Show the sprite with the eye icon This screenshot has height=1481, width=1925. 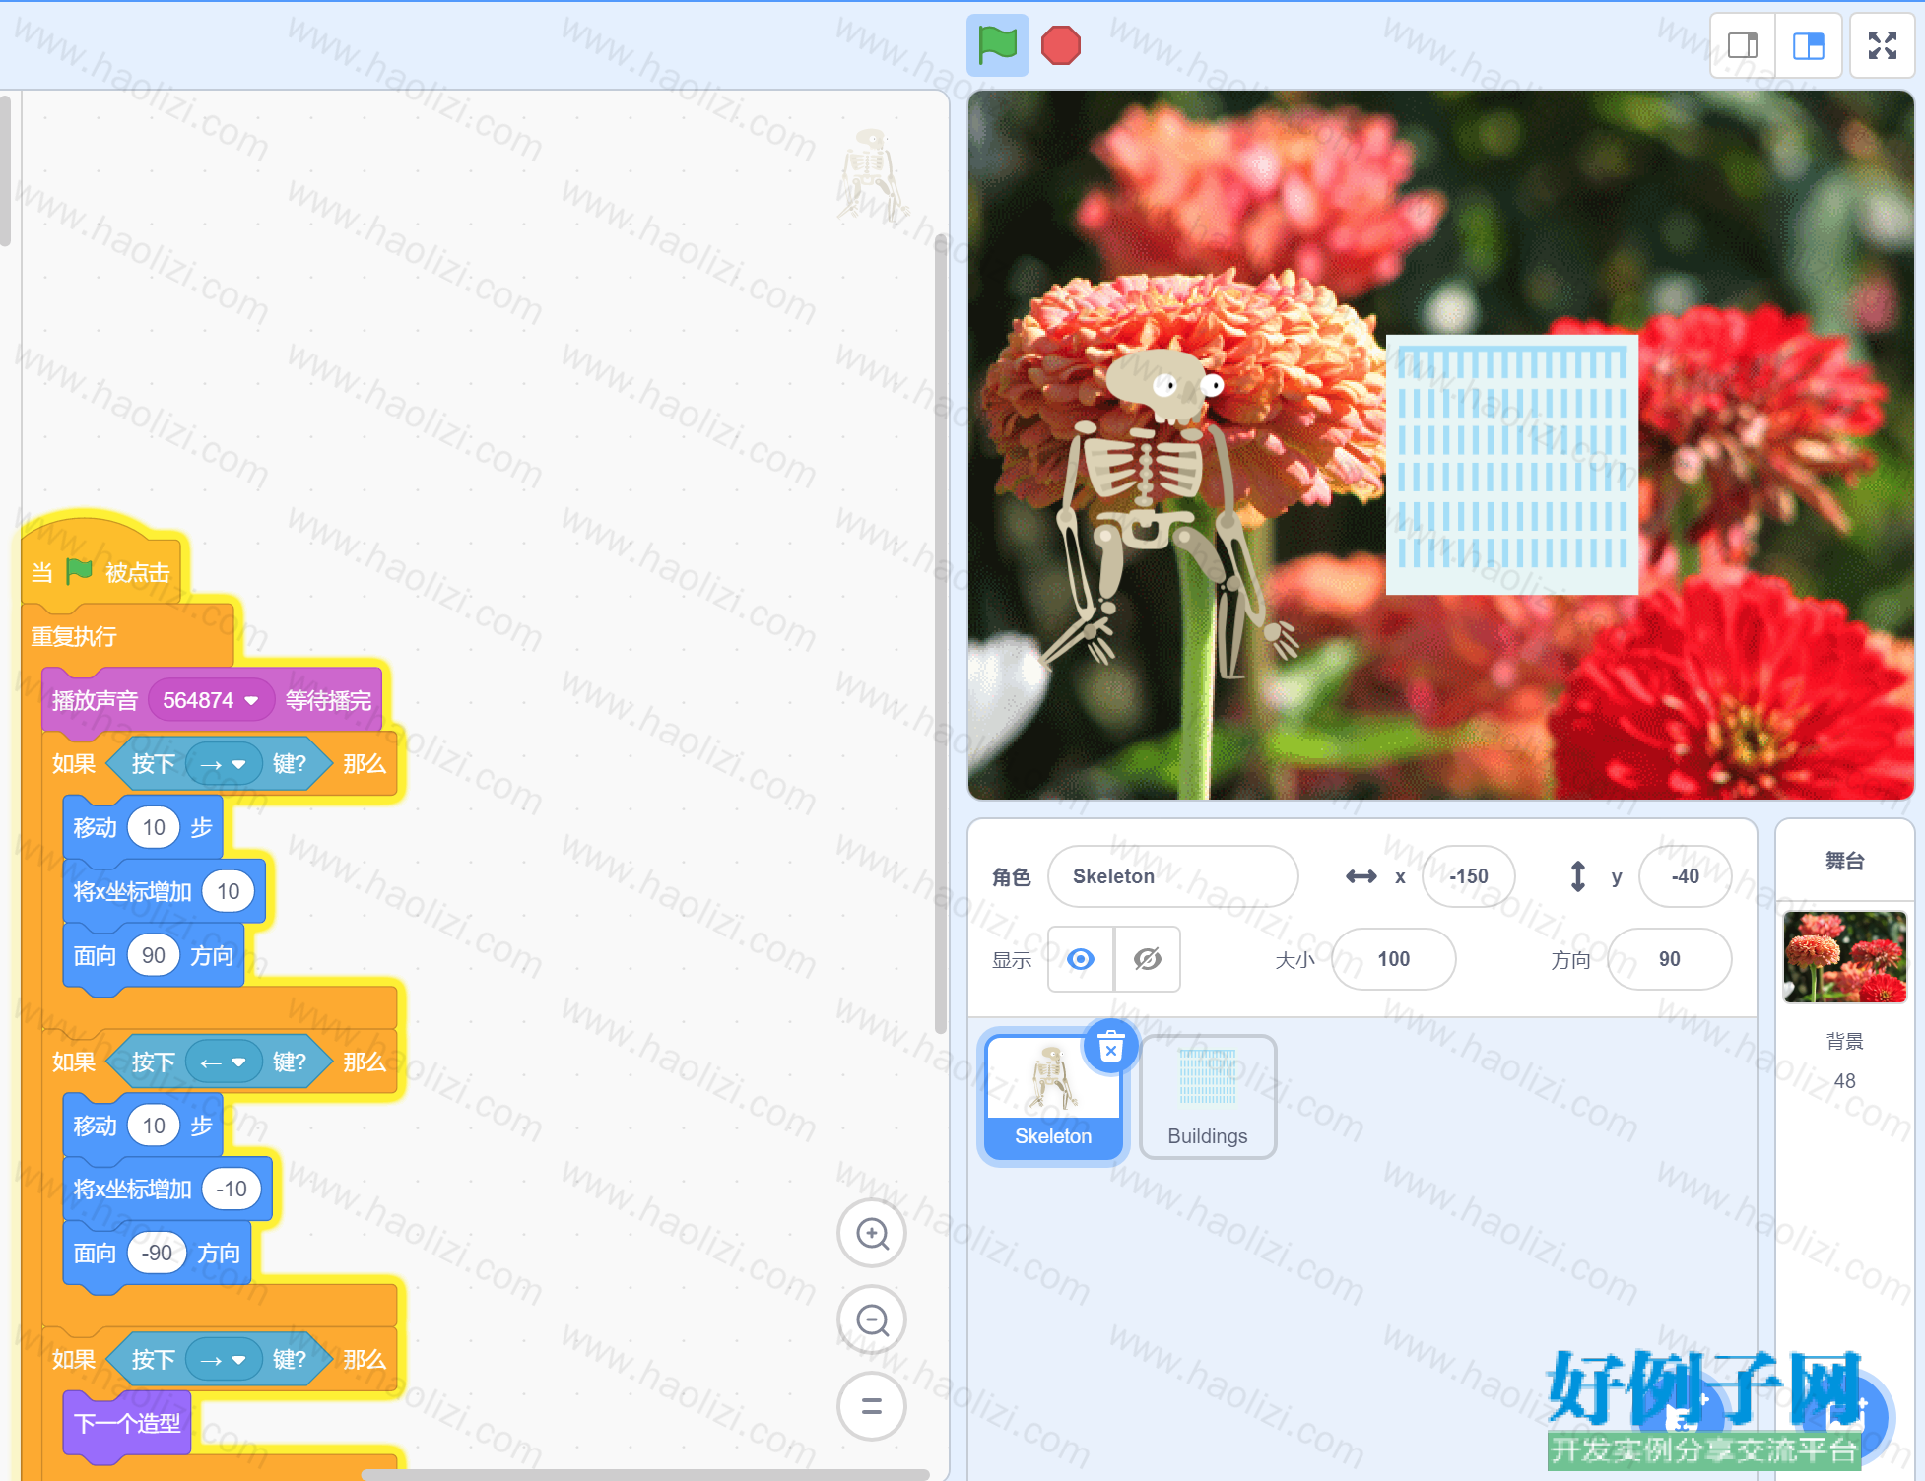pos(1081,959)
